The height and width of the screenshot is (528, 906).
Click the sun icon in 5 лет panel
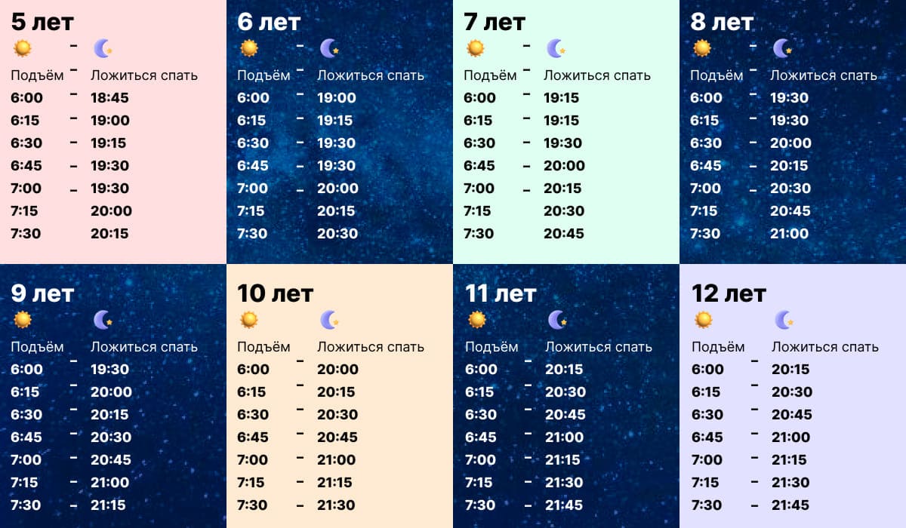[x=23, y=48]
